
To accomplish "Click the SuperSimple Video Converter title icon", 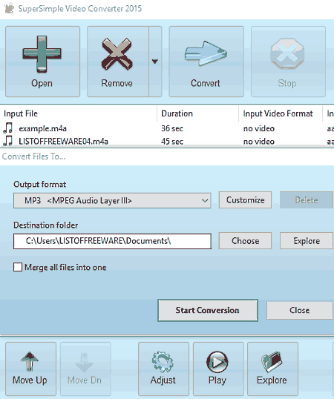I will pyautogui.click(x=9, y=8).
